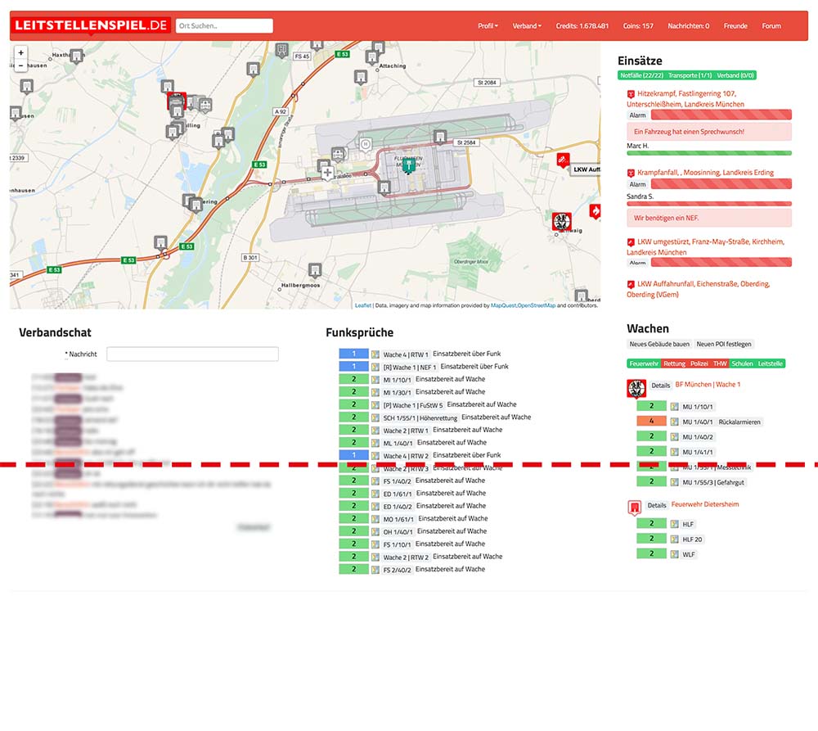Click the OpenStreetMap attribution link

click(x=537, y=305)
